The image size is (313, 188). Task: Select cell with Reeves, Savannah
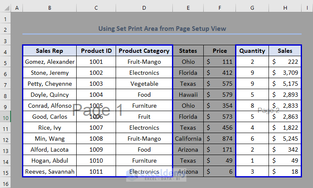click(x=50, y=172)
